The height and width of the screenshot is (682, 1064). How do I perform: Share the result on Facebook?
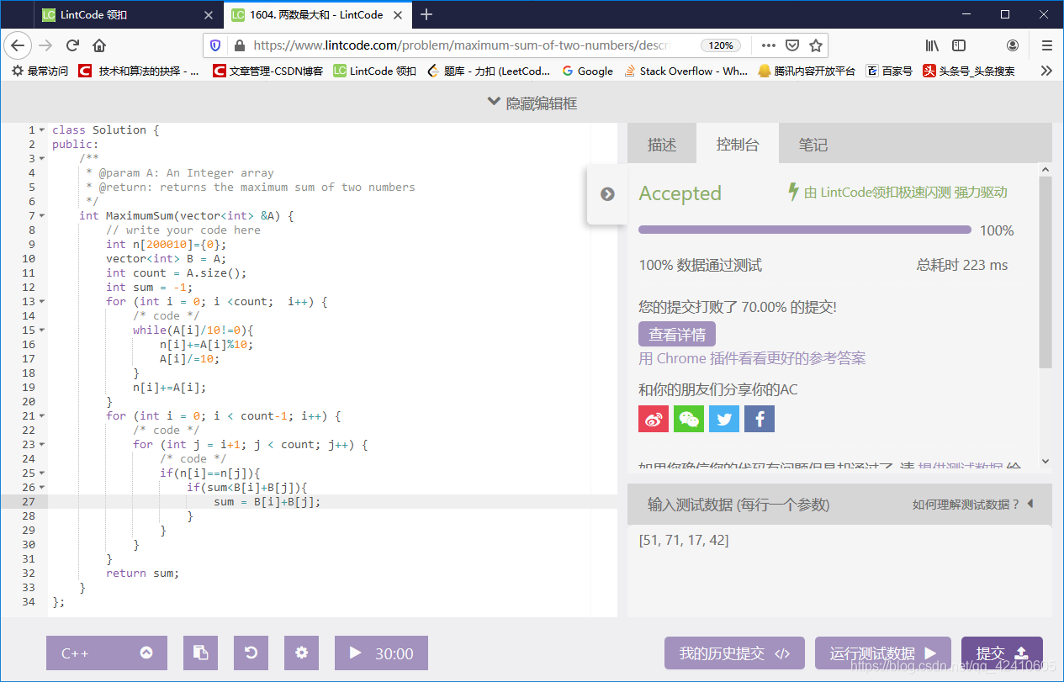pyautogui.click(x=760, y=418)
